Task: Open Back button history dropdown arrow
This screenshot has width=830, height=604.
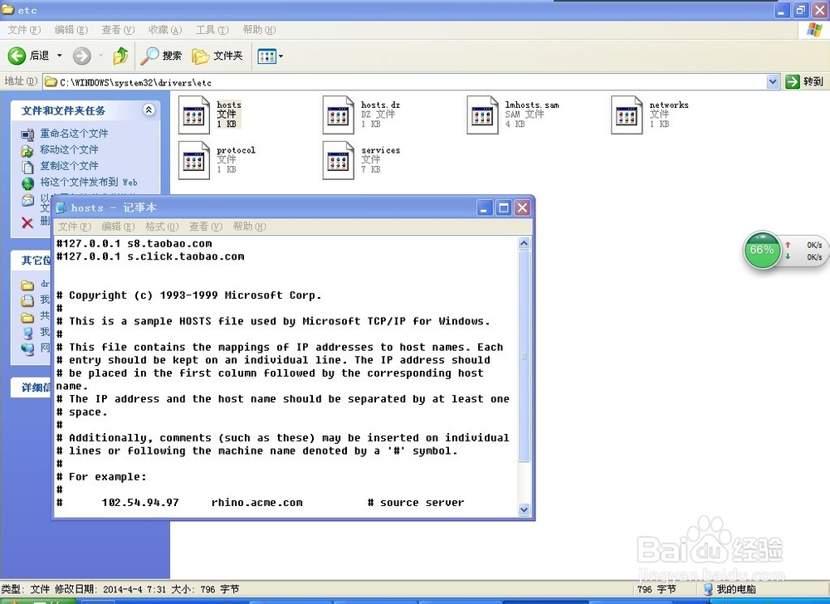Action: click(x=59, y=56)
